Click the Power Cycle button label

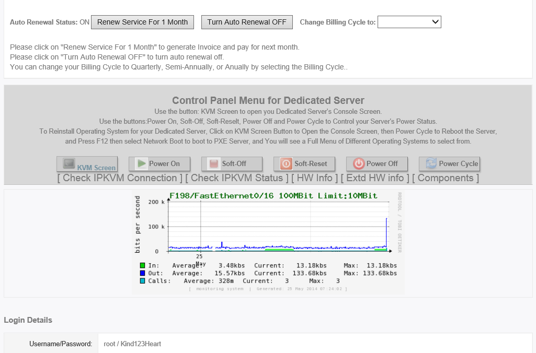pyautogui.click(x=458, y=163)
